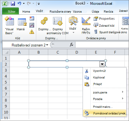Open the undo history dropdown arrow
The image size is (129, 121).
(x=24, y=4)
